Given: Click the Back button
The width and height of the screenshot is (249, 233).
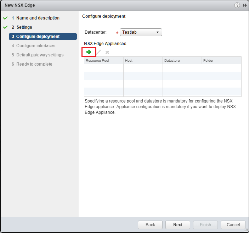Looking at the screenshot, I should [150, 225].
